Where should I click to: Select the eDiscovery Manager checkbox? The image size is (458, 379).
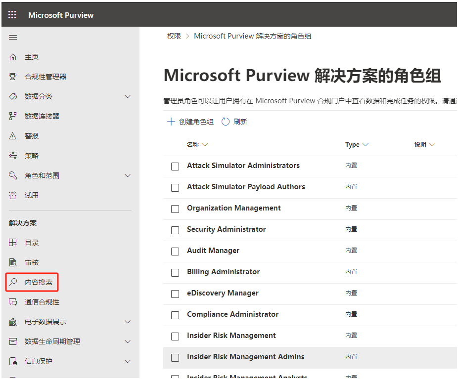tap(175, 294)
